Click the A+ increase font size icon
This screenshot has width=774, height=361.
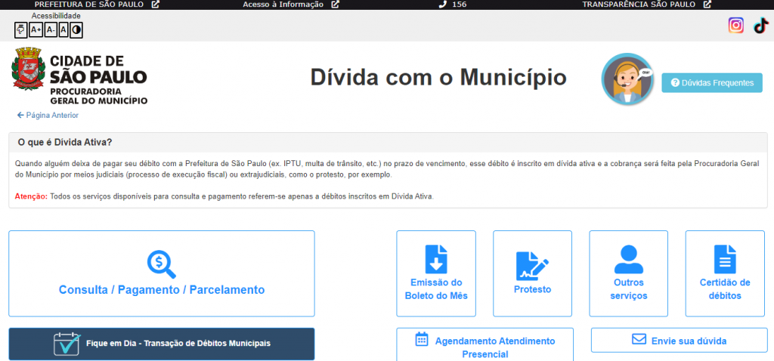click(36, 30)
